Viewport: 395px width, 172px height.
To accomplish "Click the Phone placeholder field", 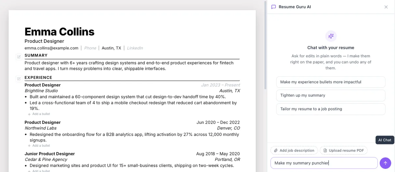I will click(90, 48).
